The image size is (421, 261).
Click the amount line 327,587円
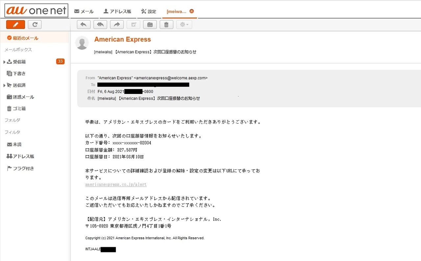(x=111, y=150)
